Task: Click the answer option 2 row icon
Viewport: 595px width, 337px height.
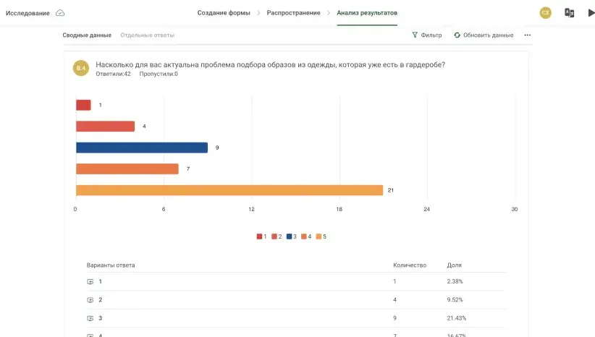Action: point(90,300)
